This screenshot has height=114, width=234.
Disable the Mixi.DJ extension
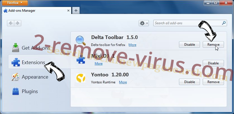[x=213, y=63]
